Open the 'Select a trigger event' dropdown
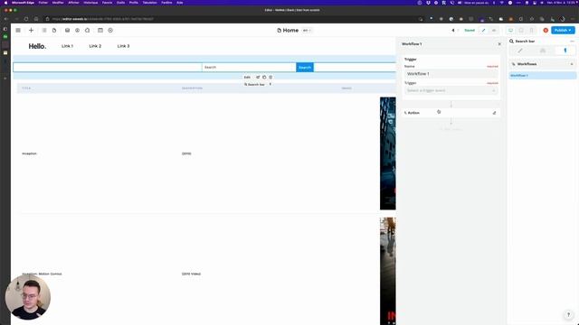The height and width of the screenshot is (325, 579). (451, 90)
